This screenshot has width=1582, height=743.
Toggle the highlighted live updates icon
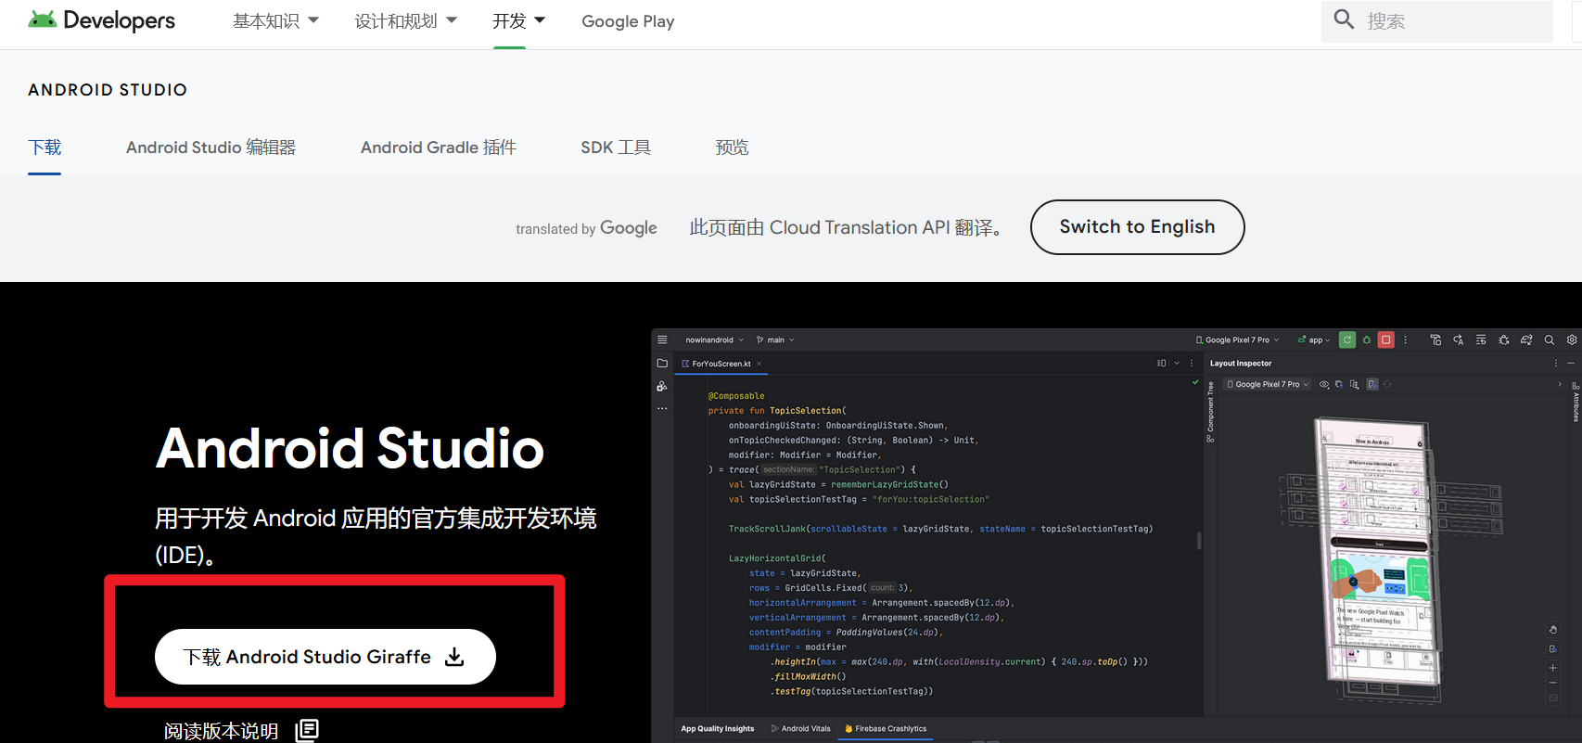tap(1372, 384)
